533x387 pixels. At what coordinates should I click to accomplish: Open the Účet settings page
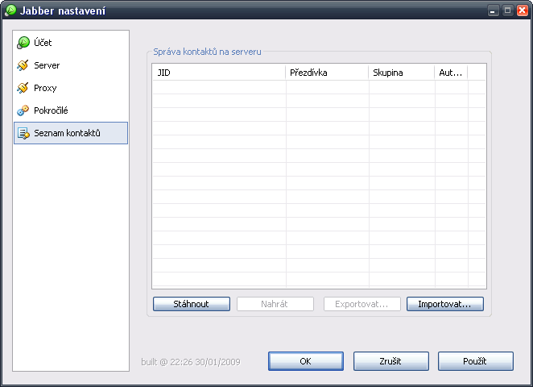point(71,43)
